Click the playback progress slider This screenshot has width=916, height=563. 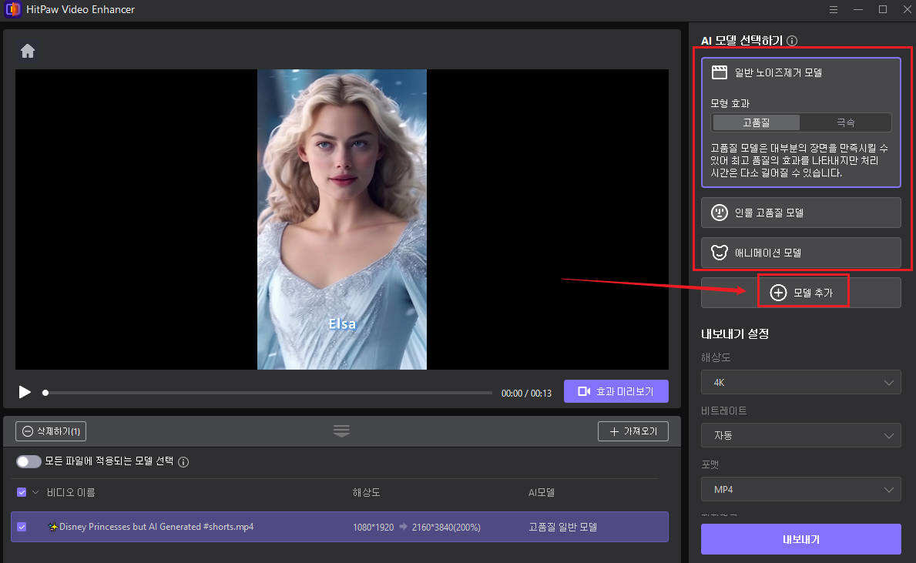(x=269, y=393)
